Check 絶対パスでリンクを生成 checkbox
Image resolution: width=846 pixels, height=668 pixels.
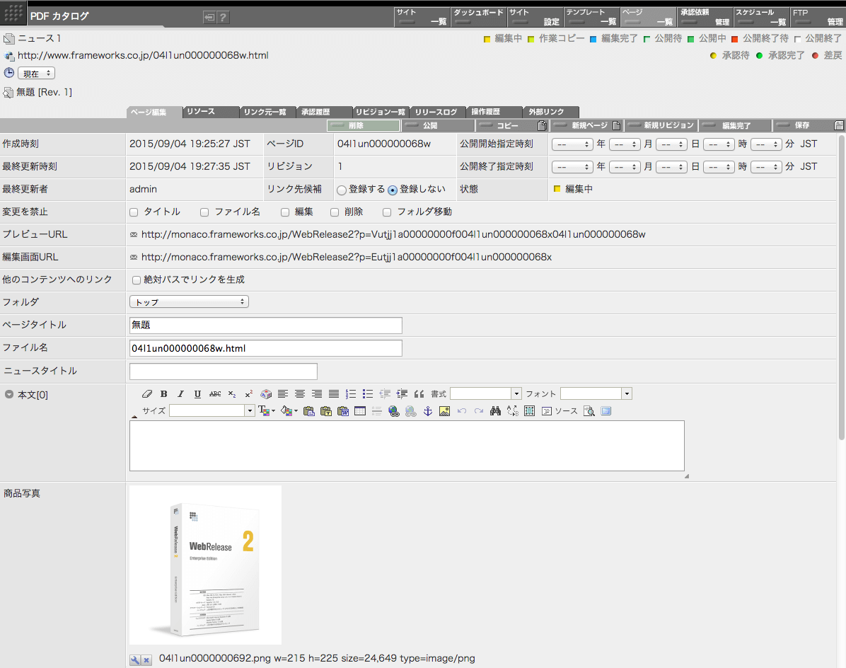click(137, 280)
